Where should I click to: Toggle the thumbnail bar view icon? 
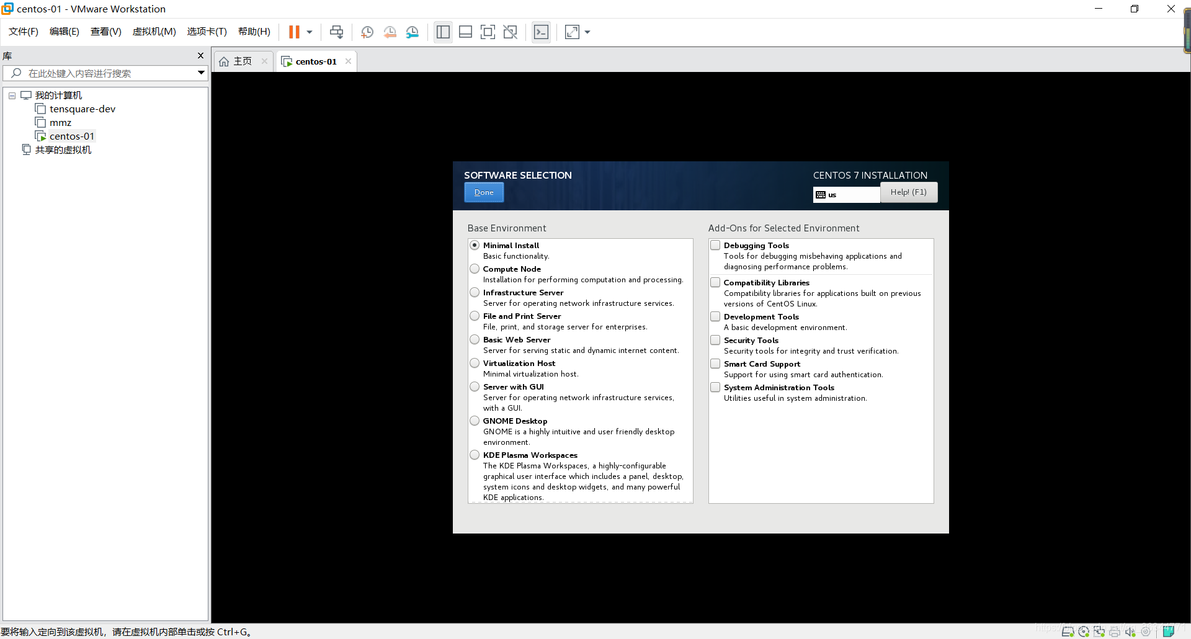coord(466,32)
